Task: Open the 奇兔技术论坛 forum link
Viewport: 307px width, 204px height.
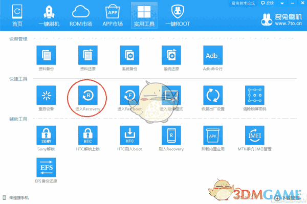Action: [x=243, y=3]
